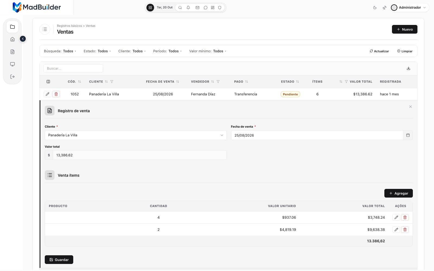
Task: Click Limpiar to clear filters
Action: coord(405,51)
